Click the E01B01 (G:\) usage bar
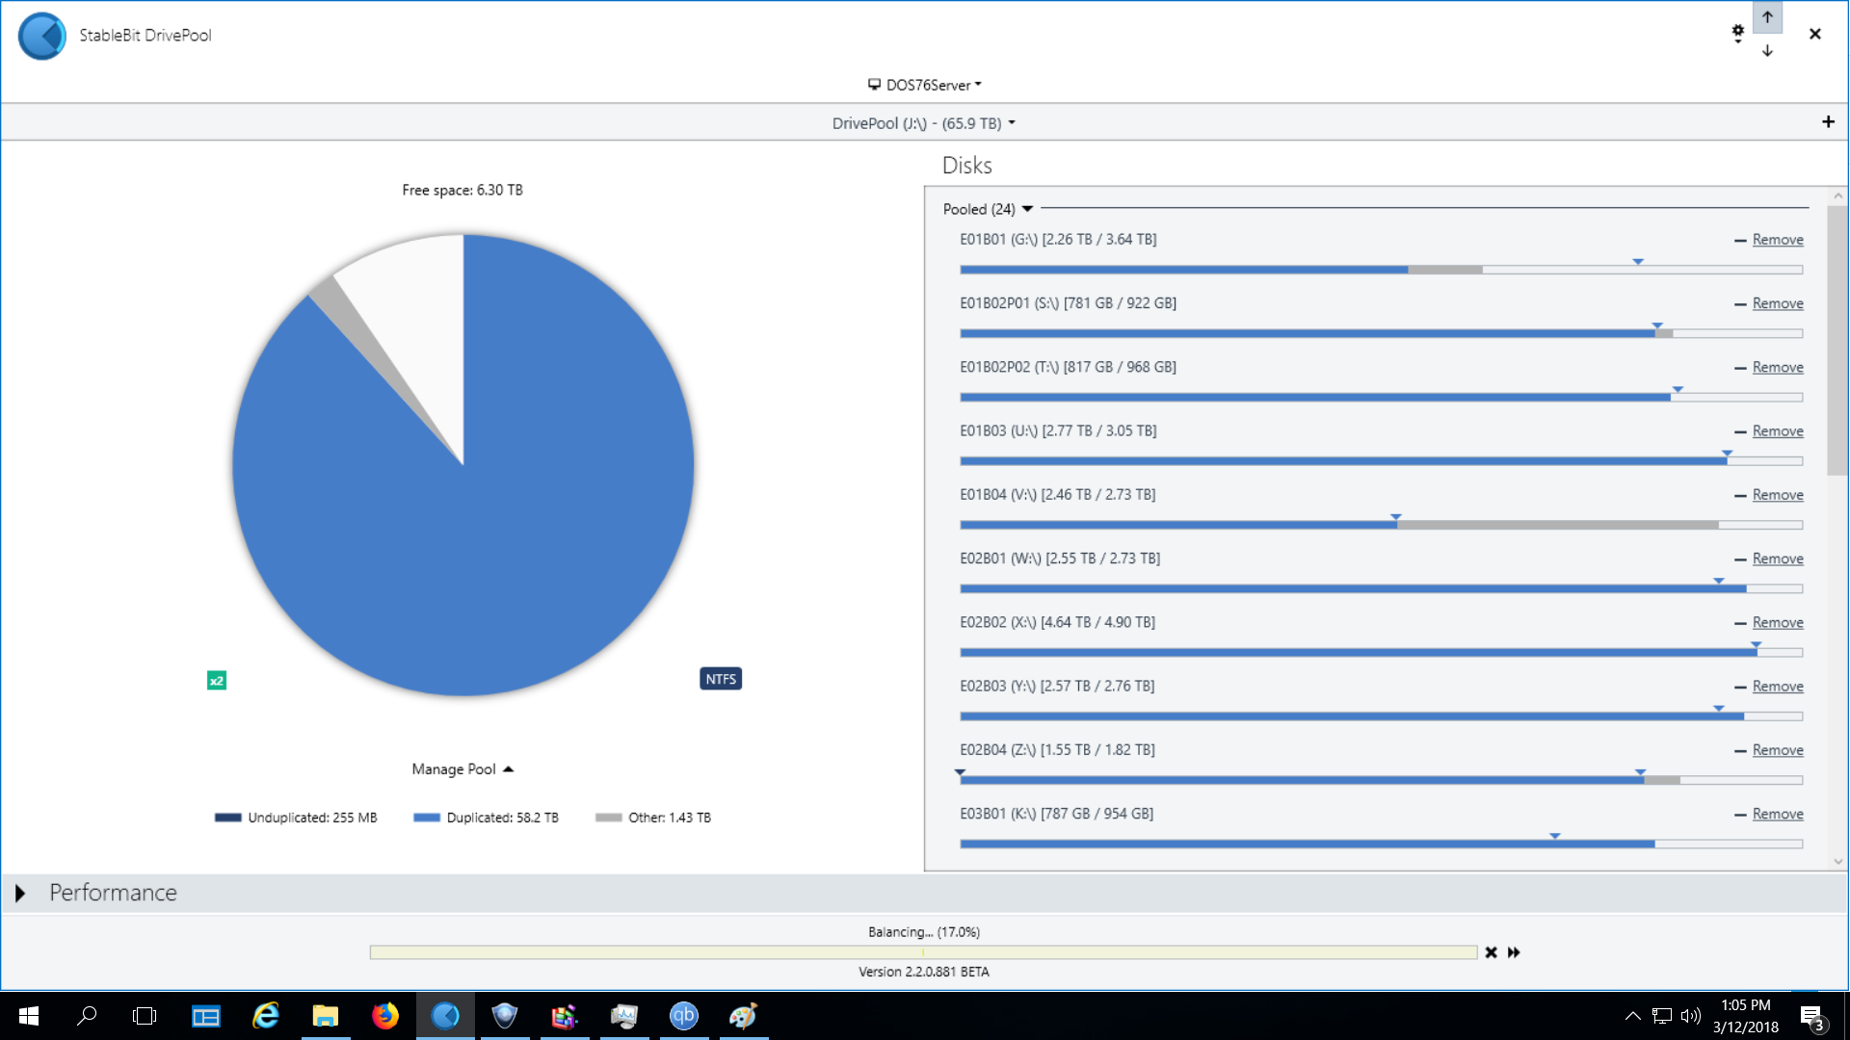Screen dimensions: 1850x1040 point(1381,270)
